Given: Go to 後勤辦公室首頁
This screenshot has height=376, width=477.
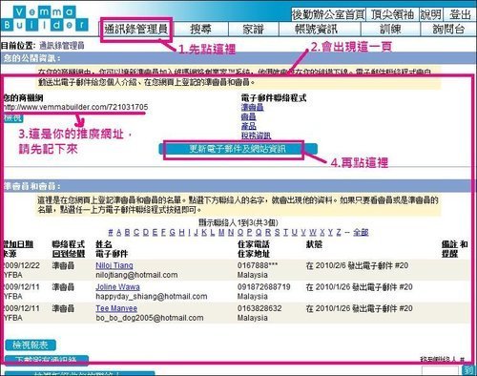Looking at the screenshot, I should point(328,14).
